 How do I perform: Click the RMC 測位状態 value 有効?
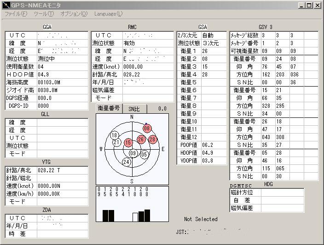click(129, 43)
